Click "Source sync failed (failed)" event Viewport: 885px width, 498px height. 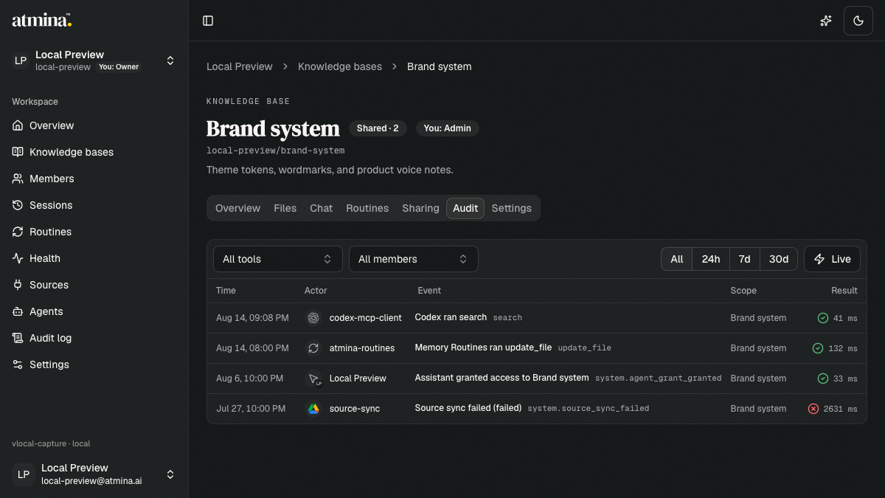pyautogui.click(x=468, y=408)
